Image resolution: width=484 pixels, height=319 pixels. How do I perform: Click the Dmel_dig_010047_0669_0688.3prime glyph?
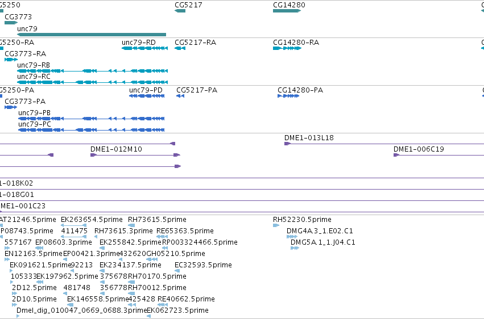coord(18,317)
